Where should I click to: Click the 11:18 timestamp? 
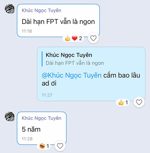click(x=27, y=31)
